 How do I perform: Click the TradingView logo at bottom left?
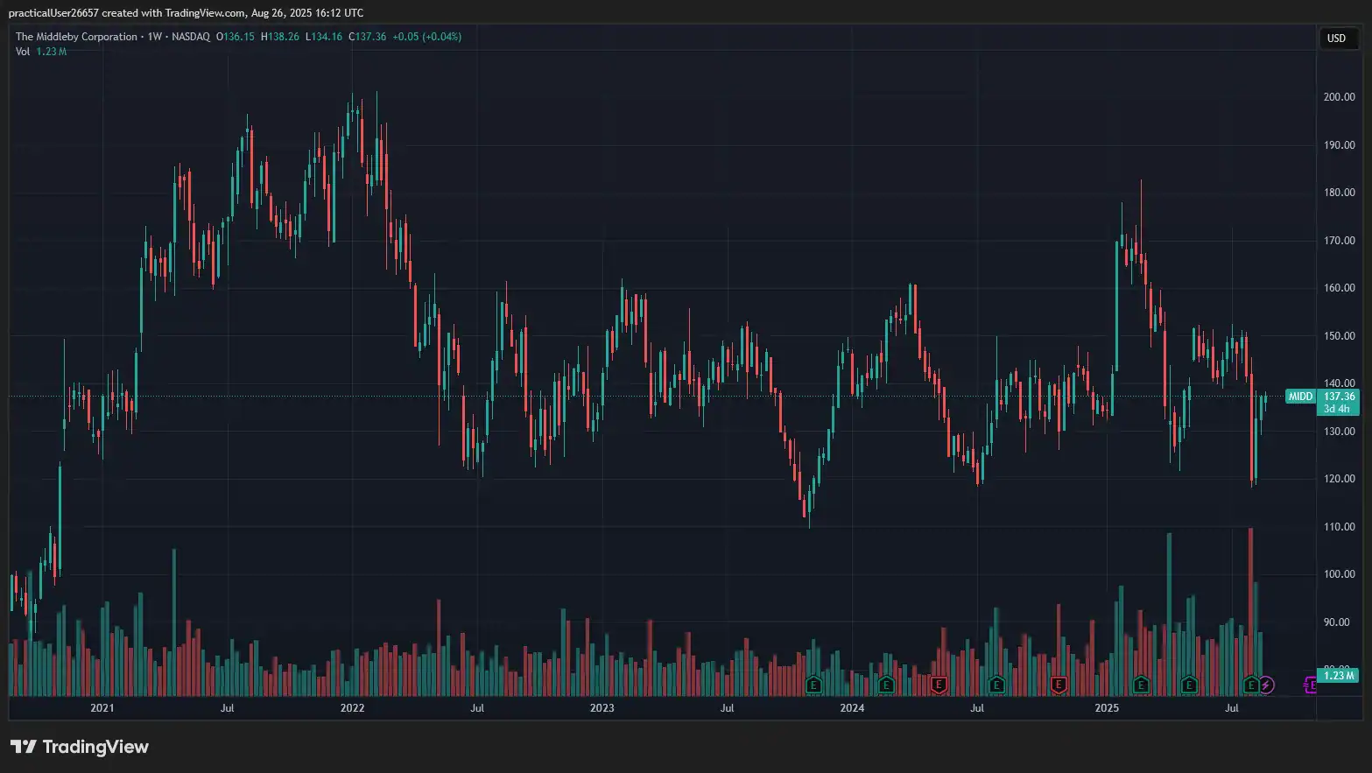[x=80, y=747]
